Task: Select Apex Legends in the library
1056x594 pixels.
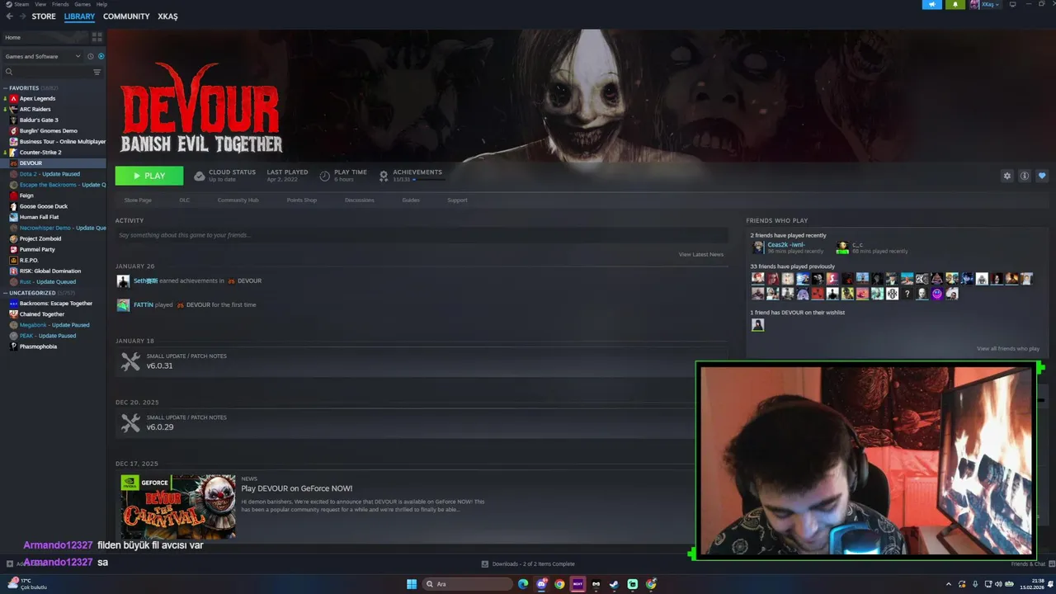Action: tap(37, 98)
